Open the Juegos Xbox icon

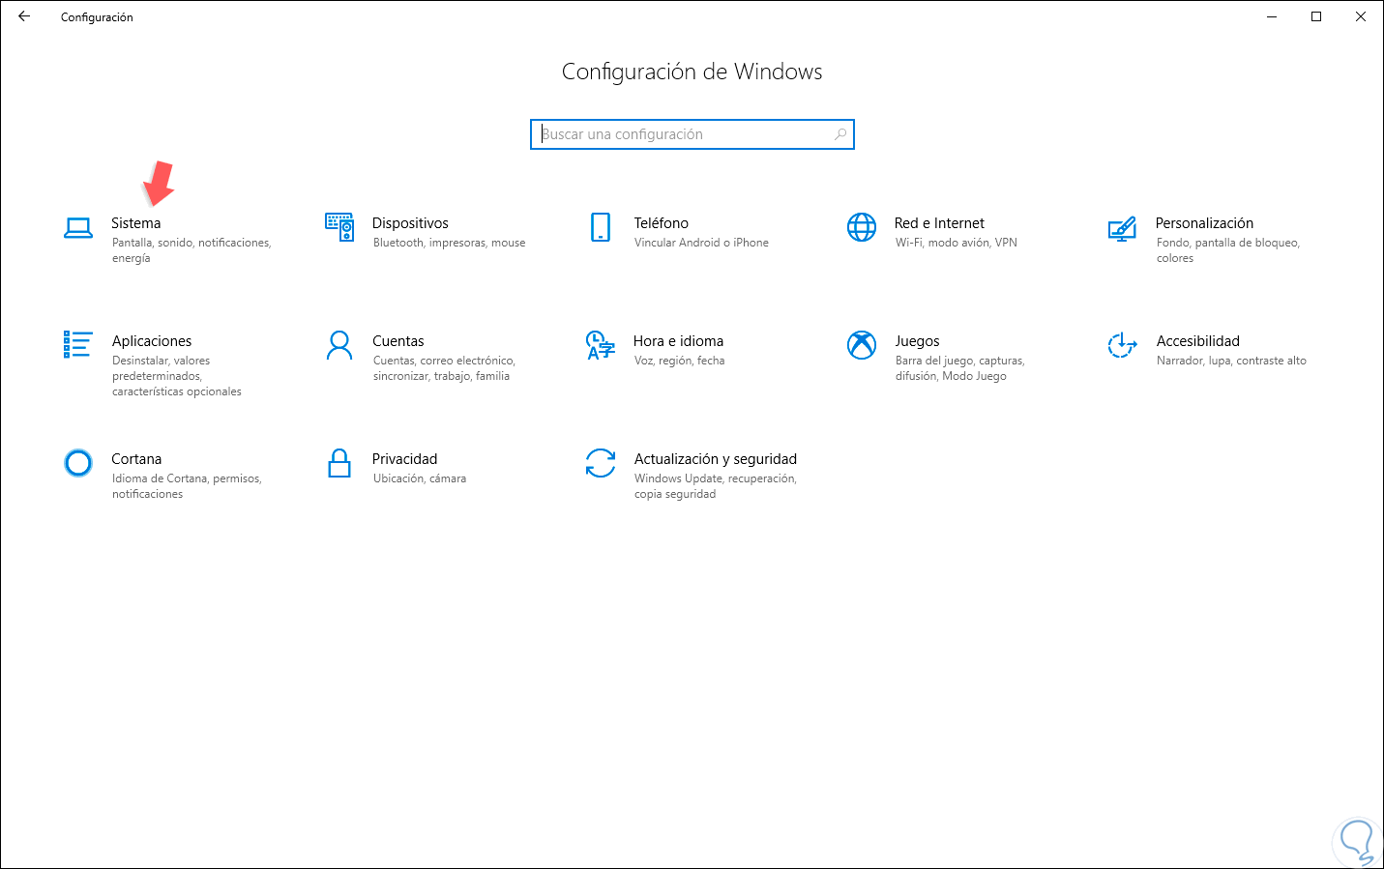coord(862,345)
